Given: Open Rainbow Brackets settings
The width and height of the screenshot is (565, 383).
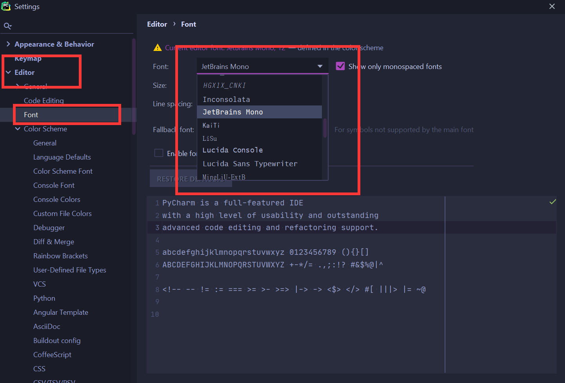Looking at the screenshot, I should click(60, 256).
